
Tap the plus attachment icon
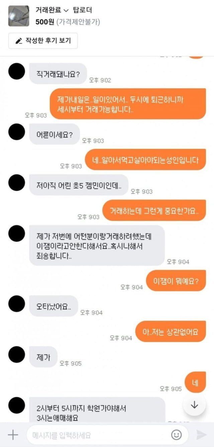click(13, 435)
